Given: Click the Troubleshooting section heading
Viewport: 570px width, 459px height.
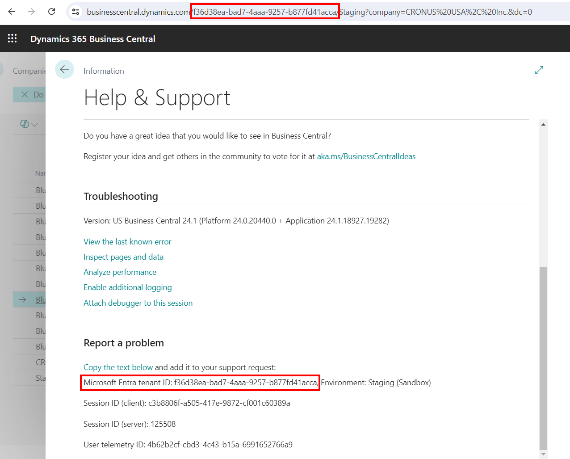Looking at the screenshot, I should click(x=121, y=196).
